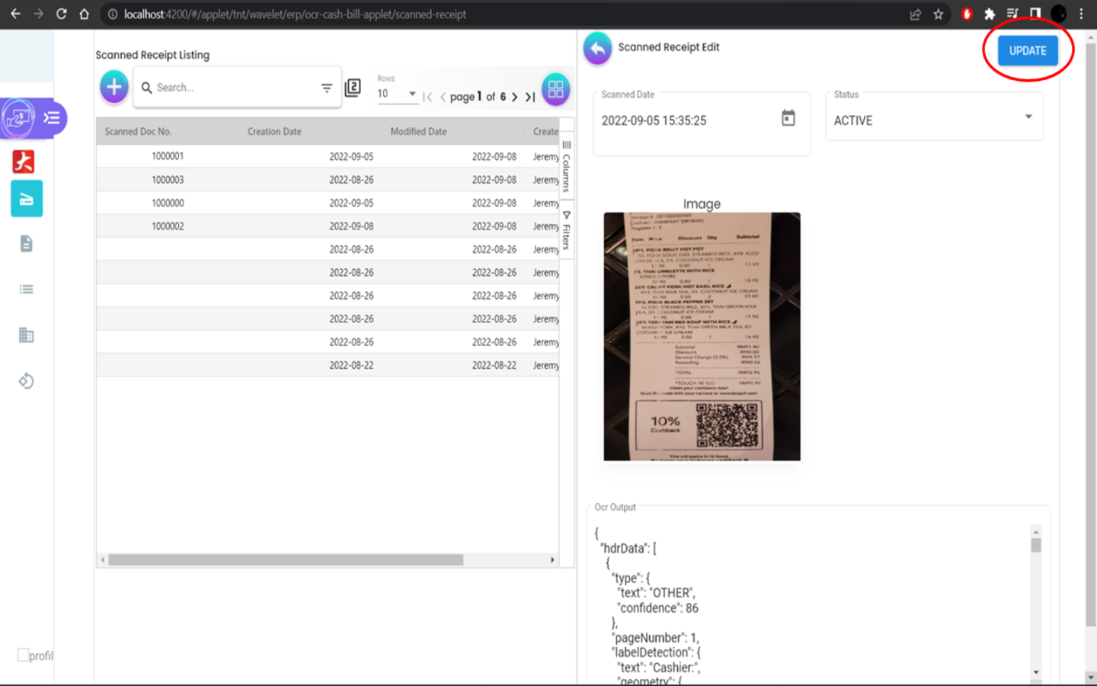The width and height of the screenshot is (1097, 686).
Task: Click the calendar icon in Scanned Date
Action: 788,118
